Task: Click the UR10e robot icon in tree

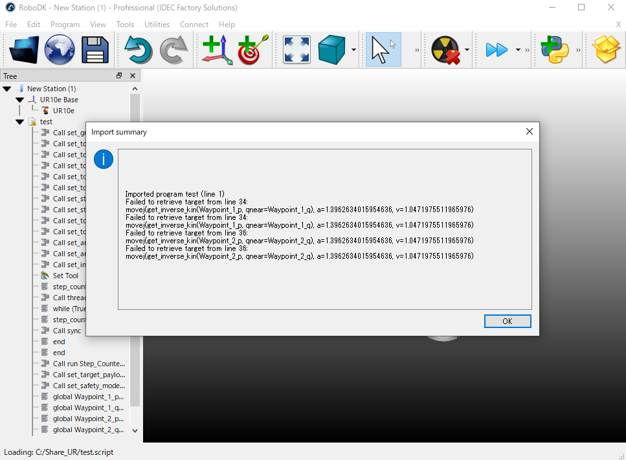Action: pyautogui.click(x=45, y=111)
